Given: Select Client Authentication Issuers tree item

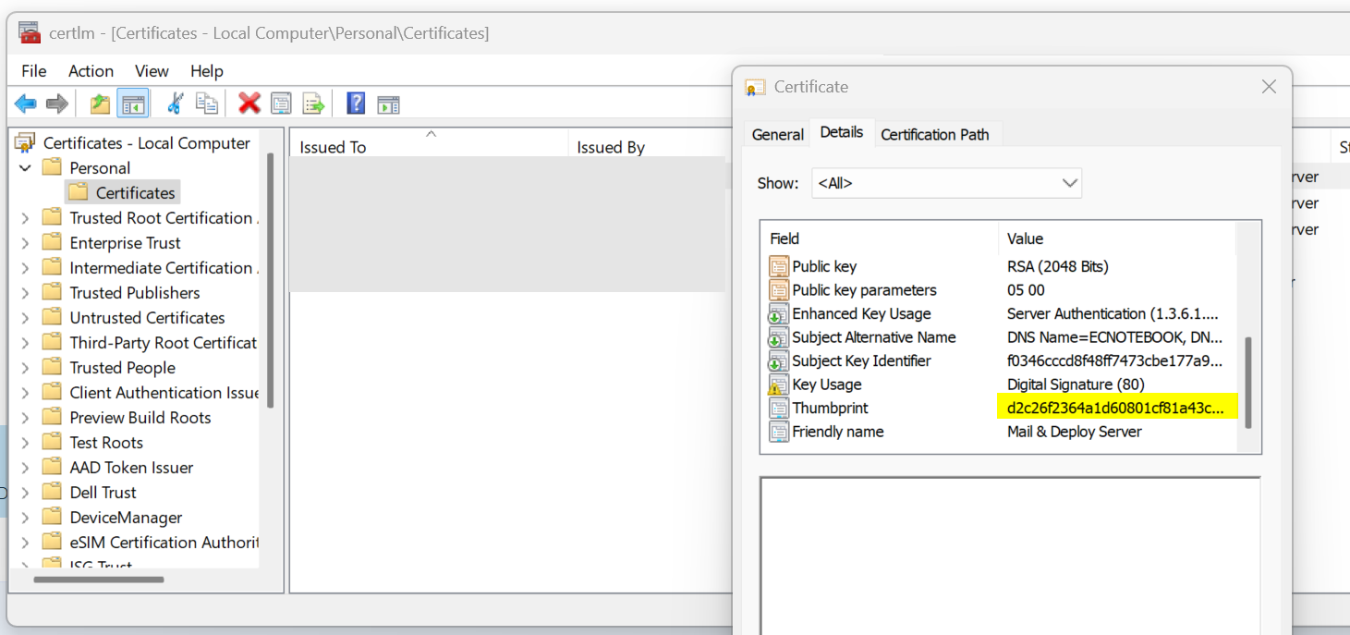Looking at the screenshot, I should (x=164, y=393).
